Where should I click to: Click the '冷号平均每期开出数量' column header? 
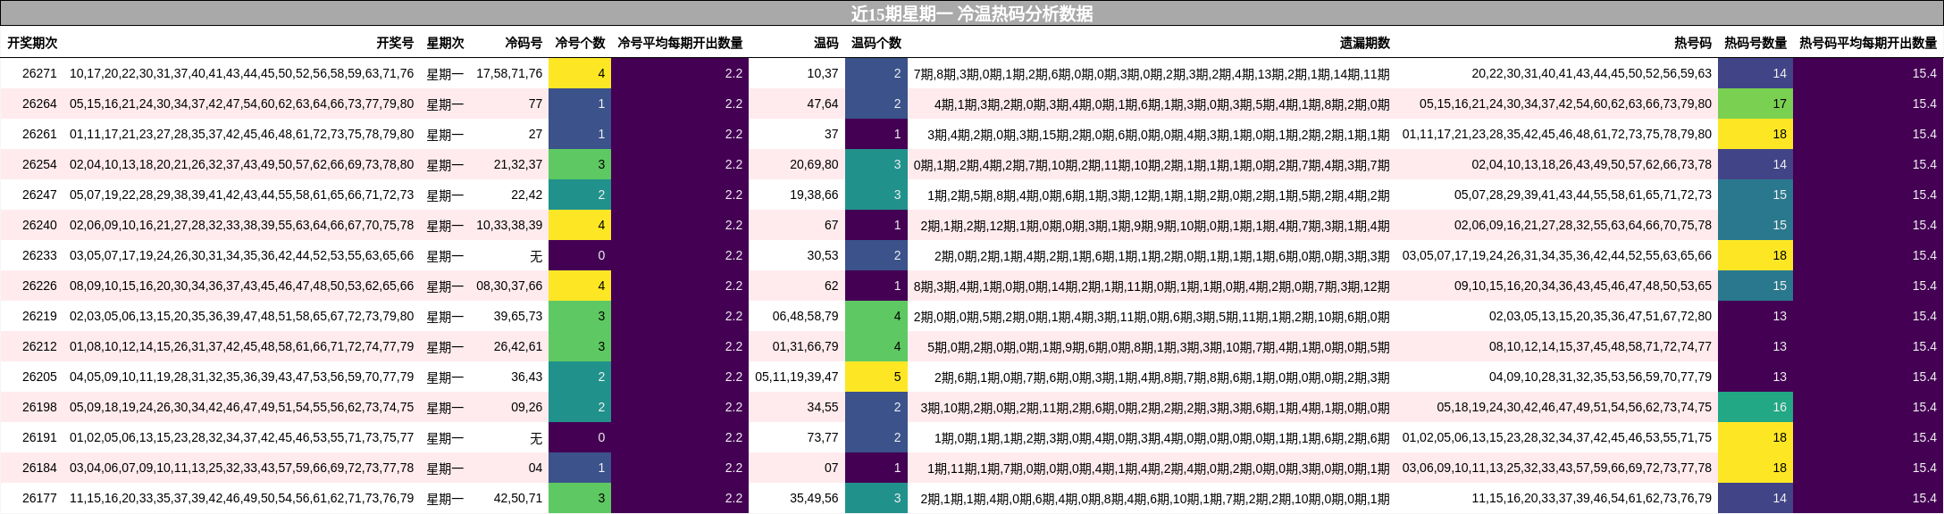[x=680, y=43]
